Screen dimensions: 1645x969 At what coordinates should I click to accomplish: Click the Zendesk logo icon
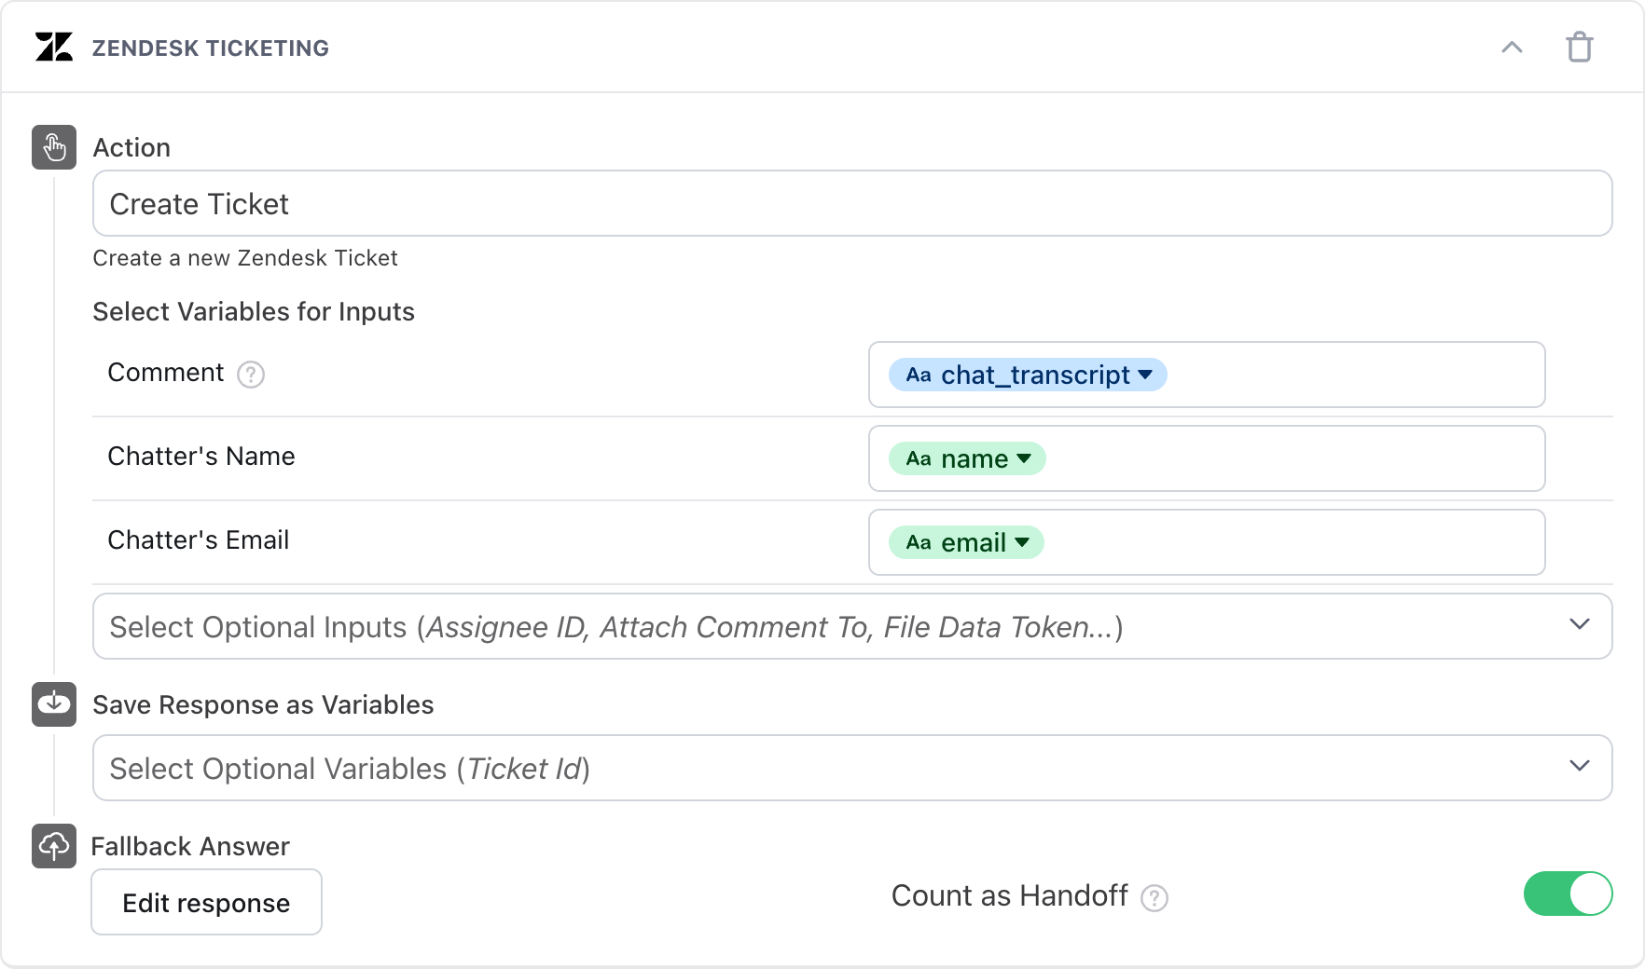[x=54, y=47]
